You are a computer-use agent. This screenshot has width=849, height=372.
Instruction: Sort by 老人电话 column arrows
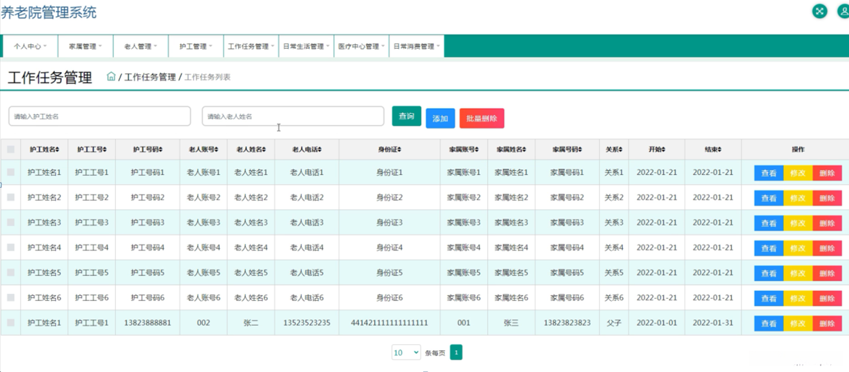point(320,149)
